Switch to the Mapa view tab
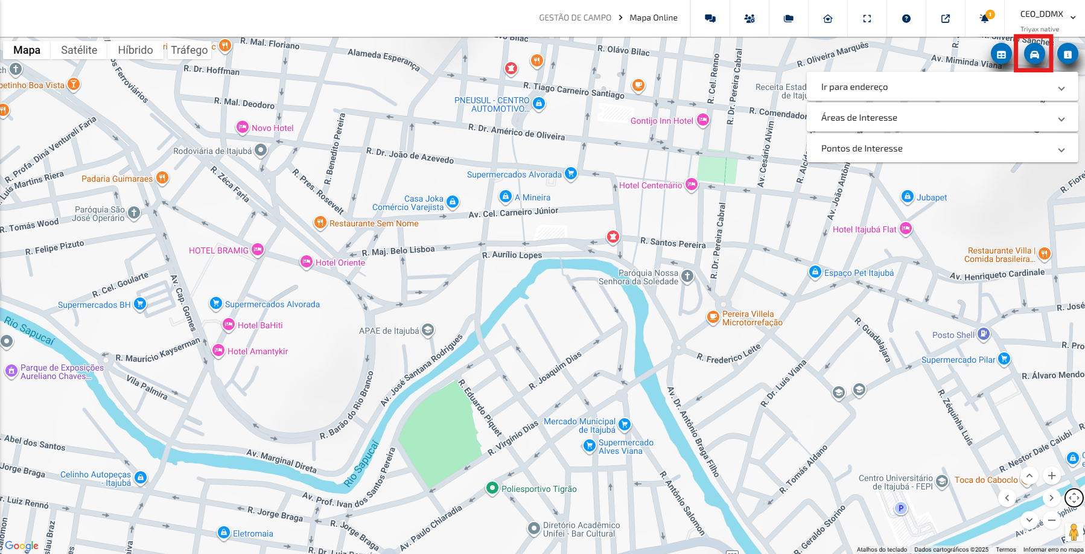Viewport: 1085px width, 554px height. [x=27, y=50]
